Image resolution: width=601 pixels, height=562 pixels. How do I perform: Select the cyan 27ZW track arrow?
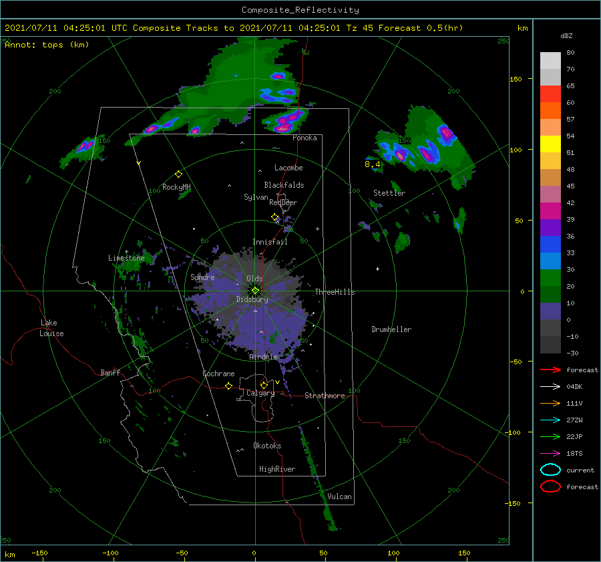[x=550, y=420]
